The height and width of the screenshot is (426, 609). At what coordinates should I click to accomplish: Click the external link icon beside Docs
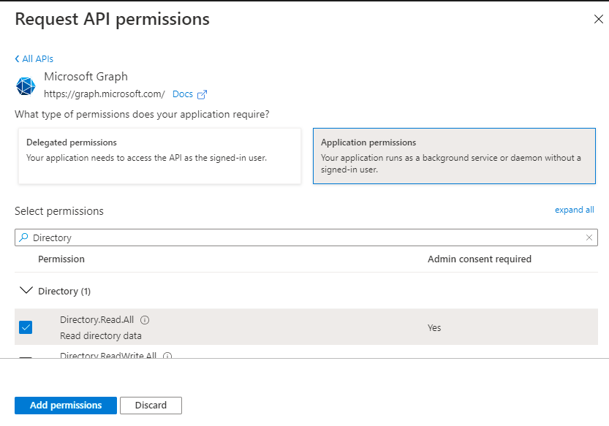tap(202, 94)
